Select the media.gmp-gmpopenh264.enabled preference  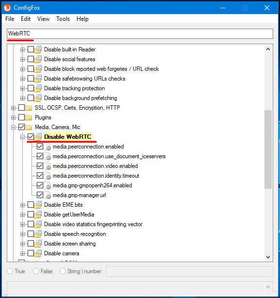coord(93,185)
